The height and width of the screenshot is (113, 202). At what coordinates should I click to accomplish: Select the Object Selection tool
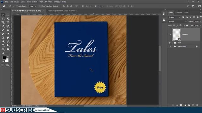(8, 19)
